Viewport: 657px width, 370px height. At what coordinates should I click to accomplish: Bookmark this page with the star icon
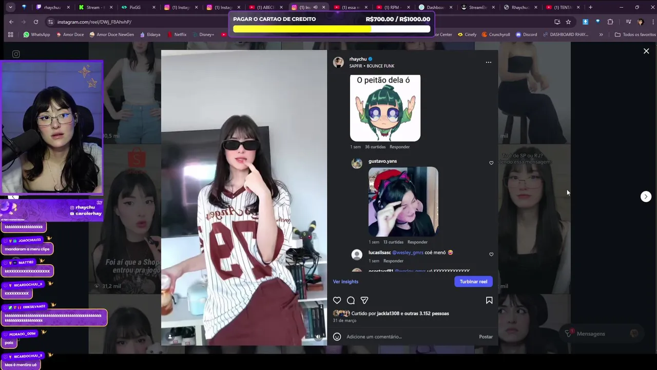coord(568,22)
